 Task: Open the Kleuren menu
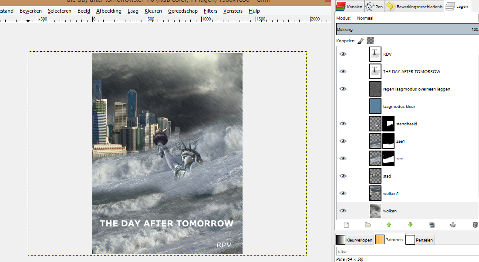click(x=153, y=11)
